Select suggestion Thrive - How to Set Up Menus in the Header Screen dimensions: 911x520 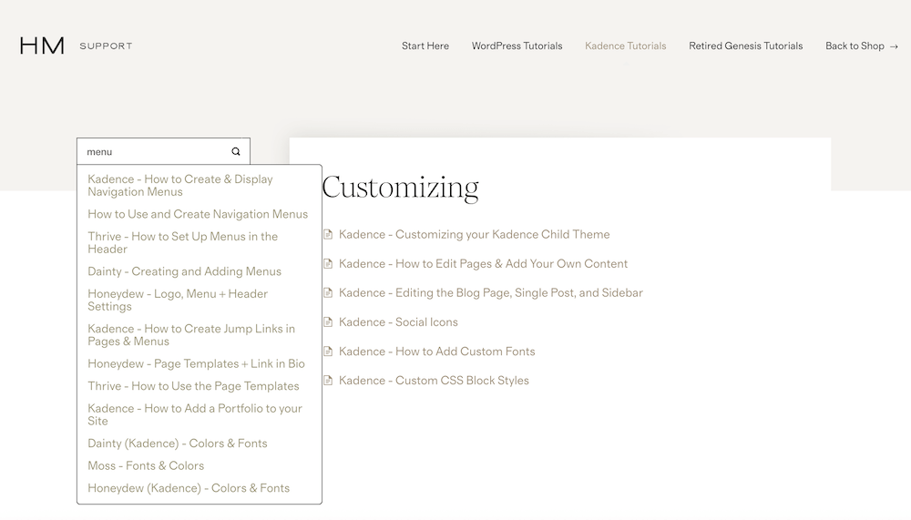tap(182, 243)
